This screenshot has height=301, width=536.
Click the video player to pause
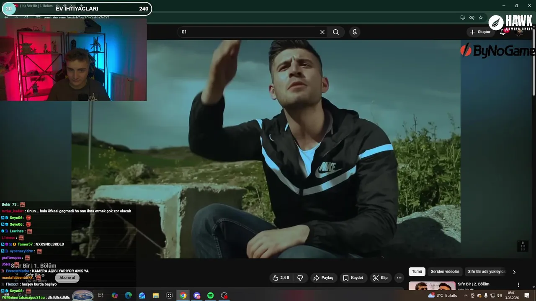pos(266,149)
